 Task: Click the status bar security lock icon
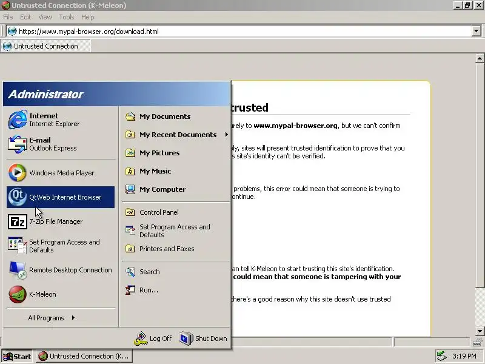coord(478,342)
